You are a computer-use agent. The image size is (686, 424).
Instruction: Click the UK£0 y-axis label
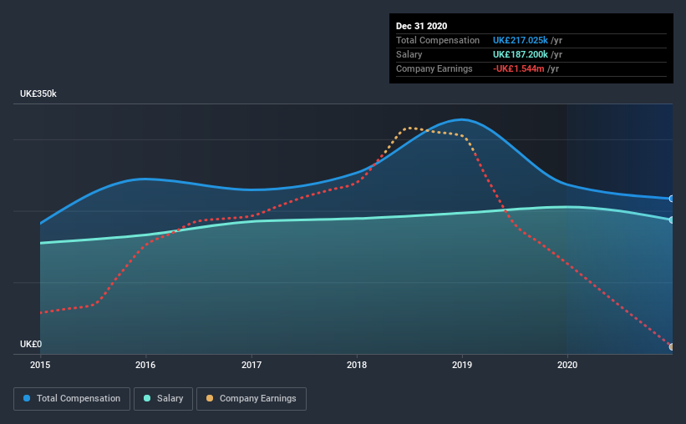31,345
